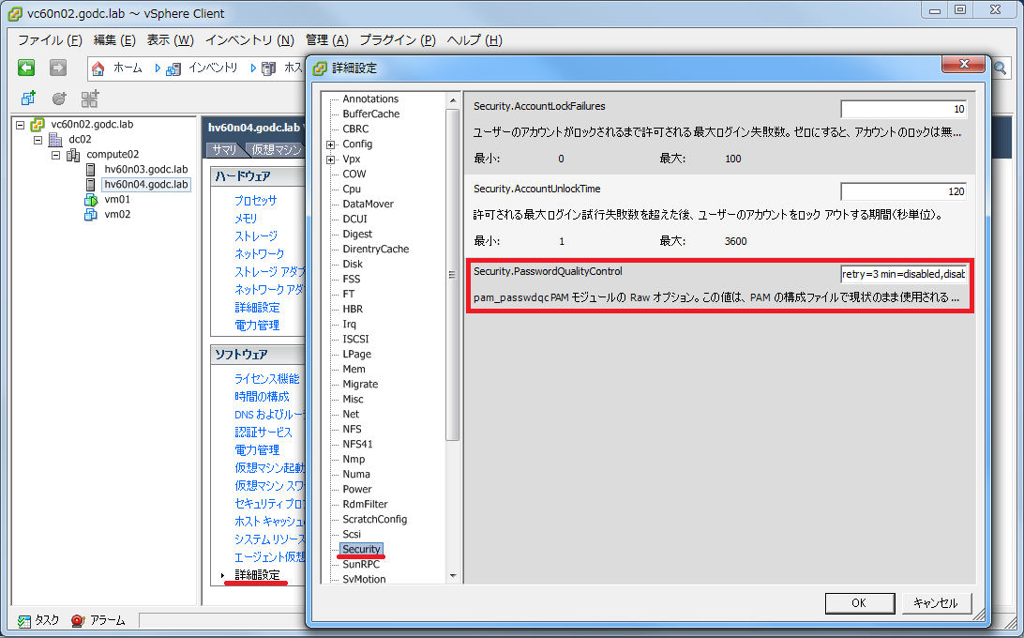
Task: Click the grey forward navigation arrow
Action: pos(58,68)
